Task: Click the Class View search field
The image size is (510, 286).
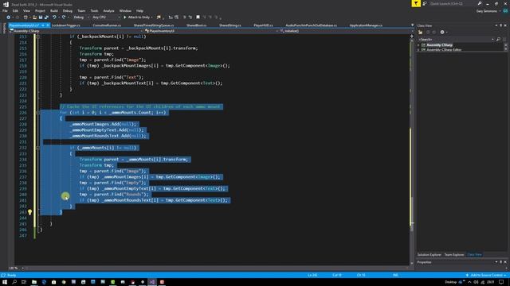Action: (x=456, y=39)
